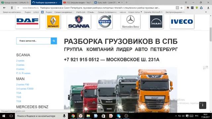
Task: Open the Windows Start menu
Action: [x=4, y=116]
